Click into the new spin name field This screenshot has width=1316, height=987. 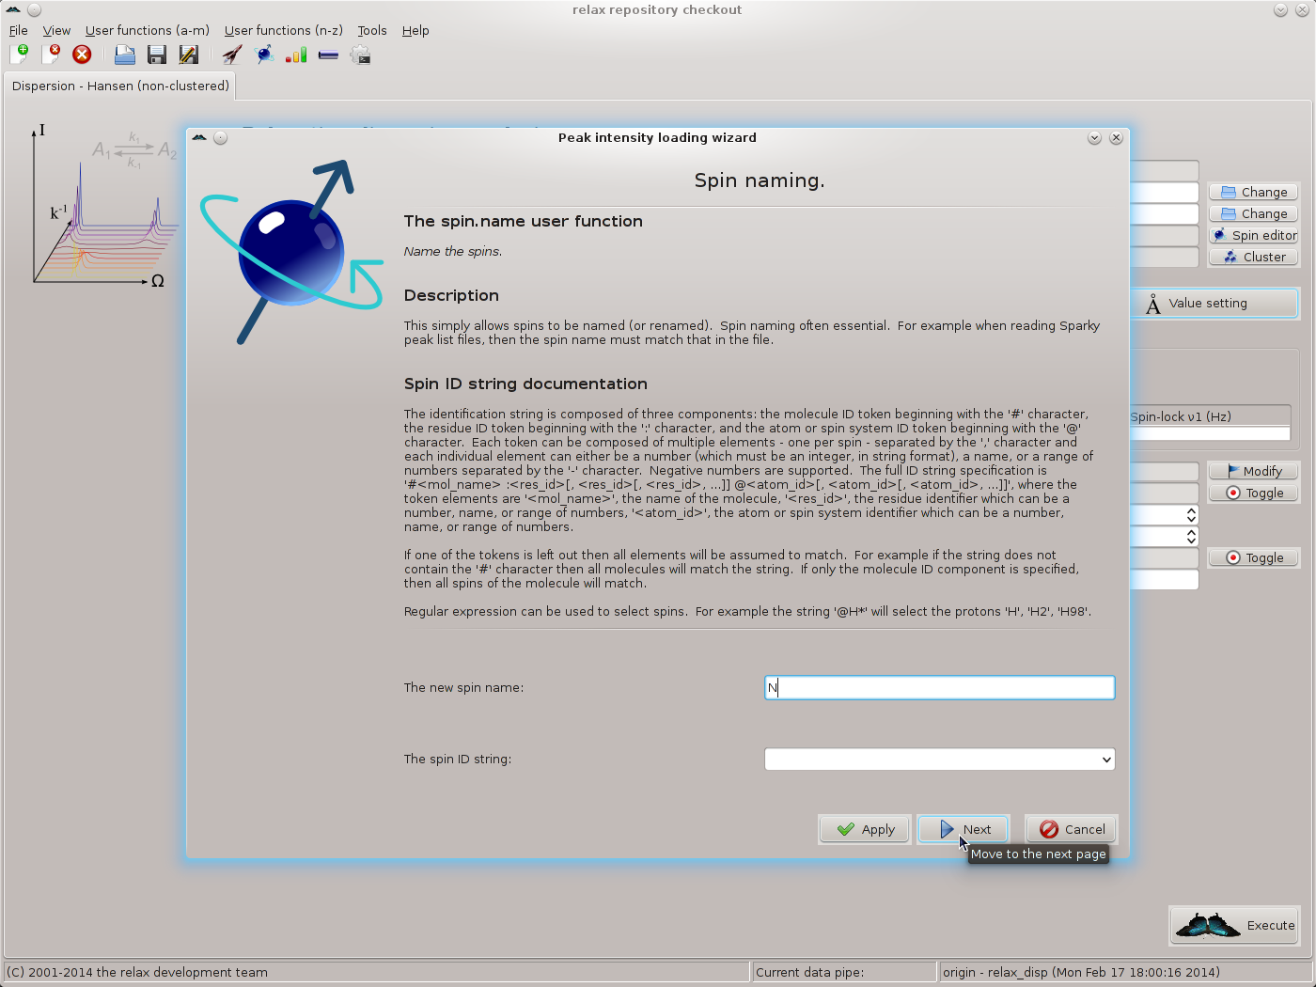click(940, 688)
